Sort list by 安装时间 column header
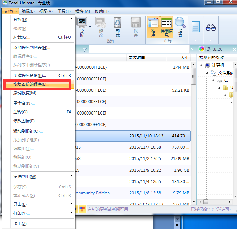The height and width of the screenshot is (229, 237). tap(137, 58)
